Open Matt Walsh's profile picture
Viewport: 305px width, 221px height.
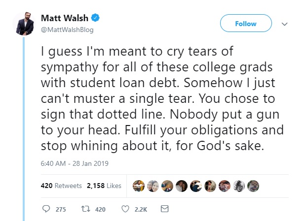[24, 23]
